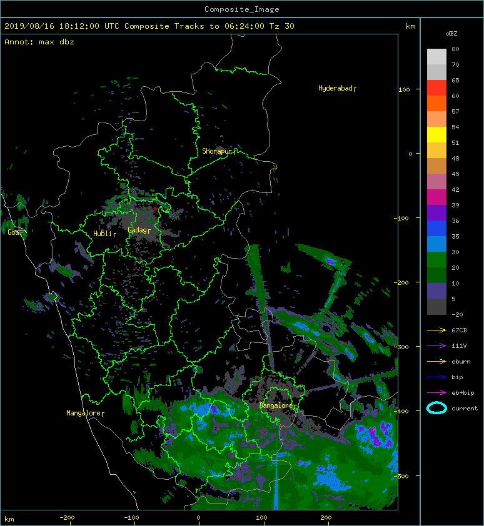Screen dimensions: 484x526
Task: Click the eb+bip legend text
Action: 463,393
